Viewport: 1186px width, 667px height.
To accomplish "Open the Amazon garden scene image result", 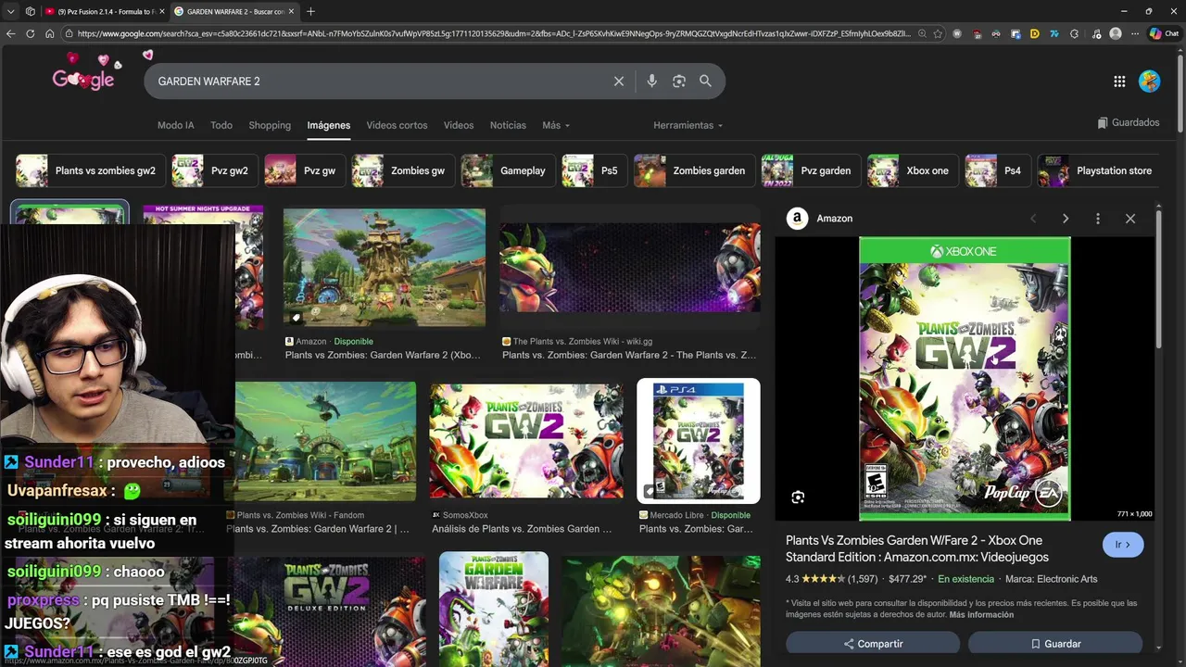I will pyautogui.click(x=385, y=268).
